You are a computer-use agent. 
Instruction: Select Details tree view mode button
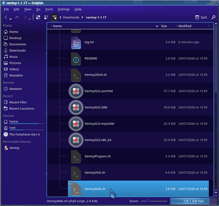[54, 17]
